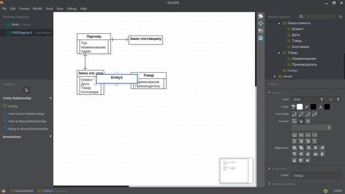The height and width of the screenshot is (194, 345).
Task: Collapse the Entity-Relationship toolbox section
Action: pos(51,98)
